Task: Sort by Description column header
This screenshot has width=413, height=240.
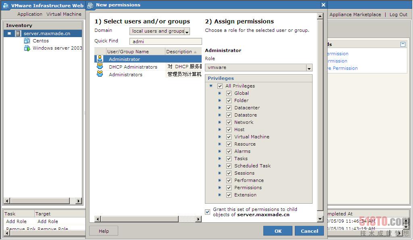Action: [x=184, y=52]
